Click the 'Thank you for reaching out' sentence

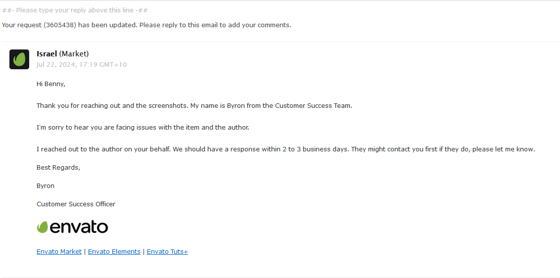(194, 106)
